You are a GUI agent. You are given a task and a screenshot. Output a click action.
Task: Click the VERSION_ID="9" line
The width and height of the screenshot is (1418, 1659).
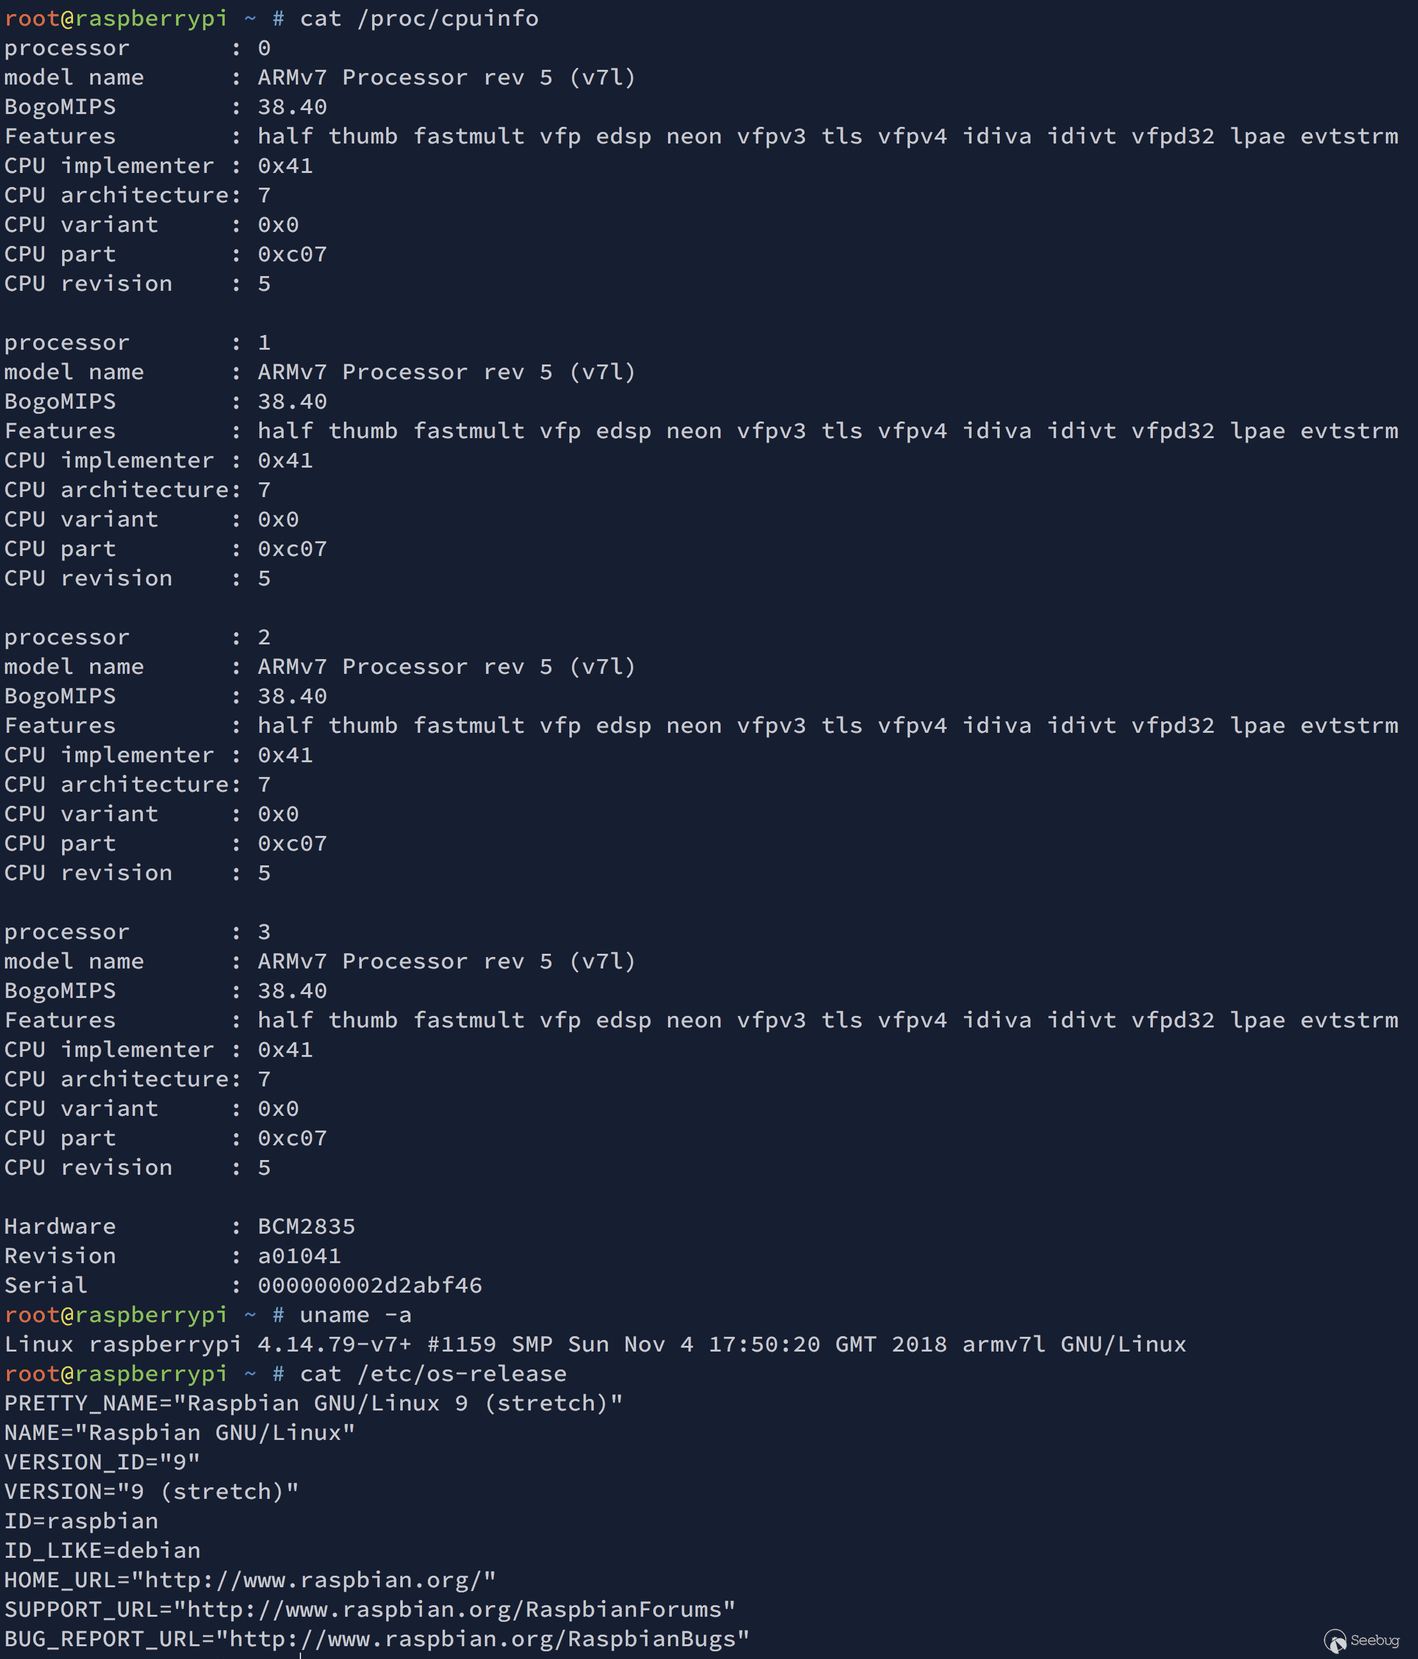[102, 1462]
